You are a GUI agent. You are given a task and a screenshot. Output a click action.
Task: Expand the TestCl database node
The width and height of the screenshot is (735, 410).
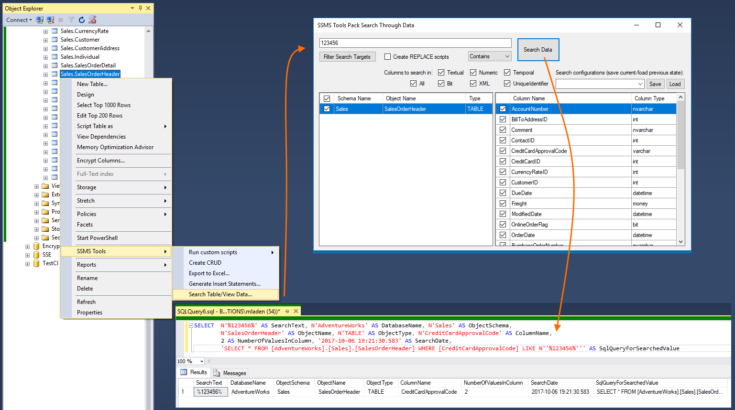pyautogui.click(x=27, y=264)
